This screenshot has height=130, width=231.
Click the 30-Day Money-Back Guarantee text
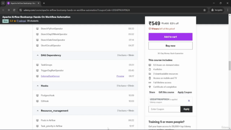click(170, 53)
